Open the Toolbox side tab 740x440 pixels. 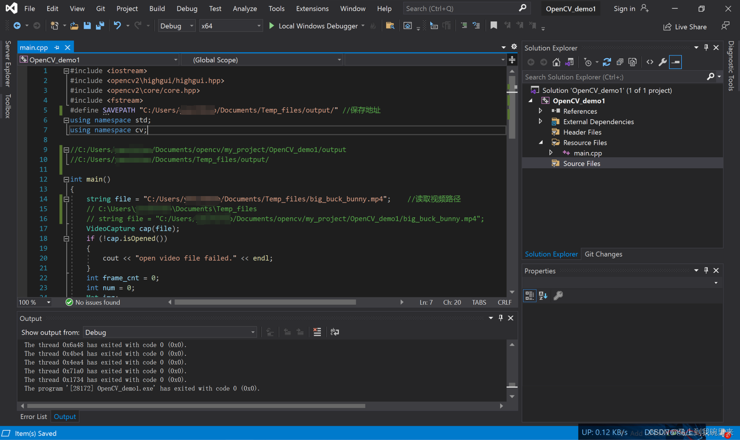coord(8,106)
